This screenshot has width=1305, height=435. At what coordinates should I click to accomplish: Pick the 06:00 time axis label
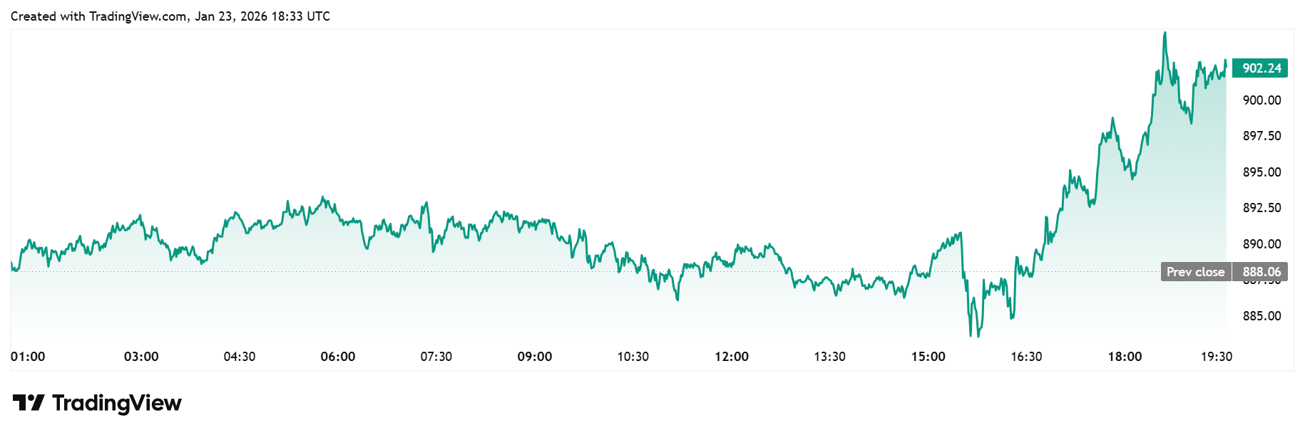(338, 357)
